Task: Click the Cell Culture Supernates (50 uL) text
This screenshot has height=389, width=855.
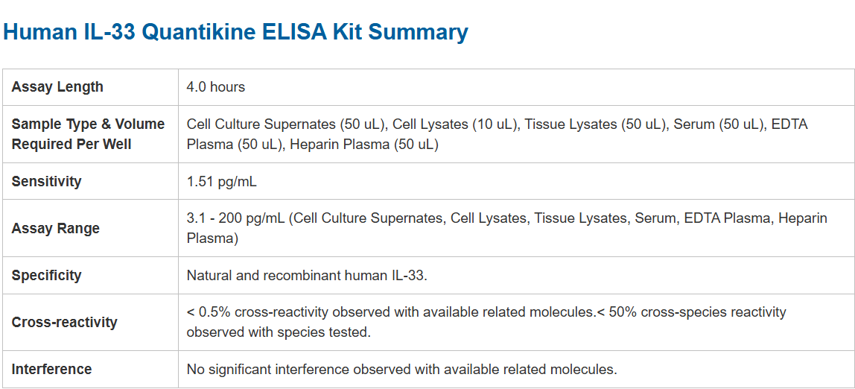Action: coord(286,124)
